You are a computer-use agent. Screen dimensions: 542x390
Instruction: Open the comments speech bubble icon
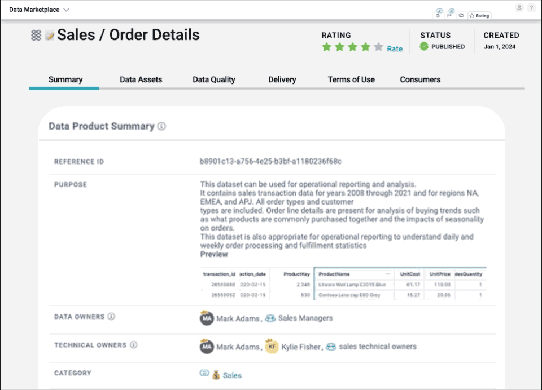[461, 16]
